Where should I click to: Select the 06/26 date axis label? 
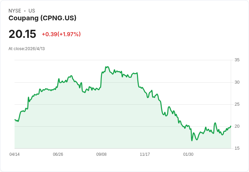pos(58,154)
